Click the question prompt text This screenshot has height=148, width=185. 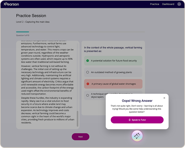click(x=113, y=49)
